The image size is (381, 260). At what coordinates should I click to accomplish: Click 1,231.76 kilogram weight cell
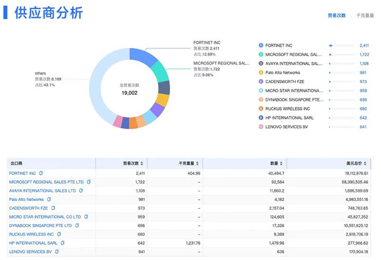193,243
